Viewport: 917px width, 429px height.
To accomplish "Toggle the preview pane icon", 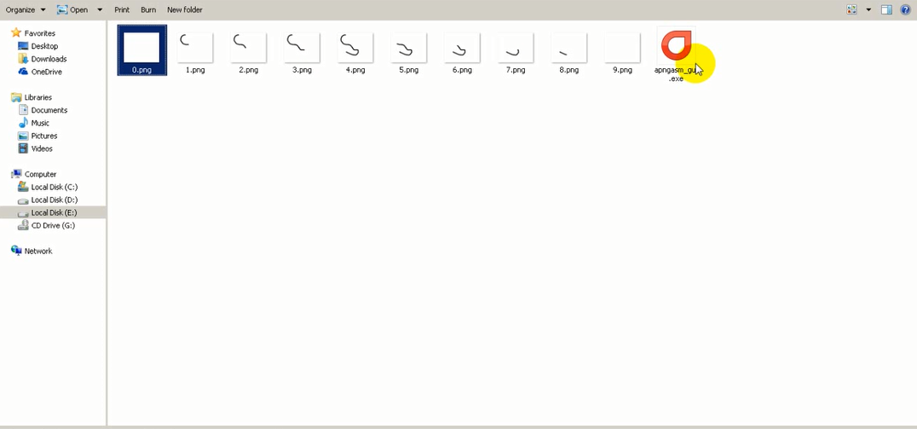I will (x=886, y=10).
